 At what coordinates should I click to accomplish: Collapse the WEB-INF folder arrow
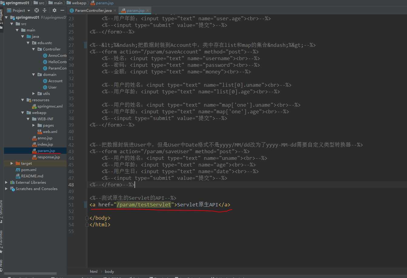(28, 119)
